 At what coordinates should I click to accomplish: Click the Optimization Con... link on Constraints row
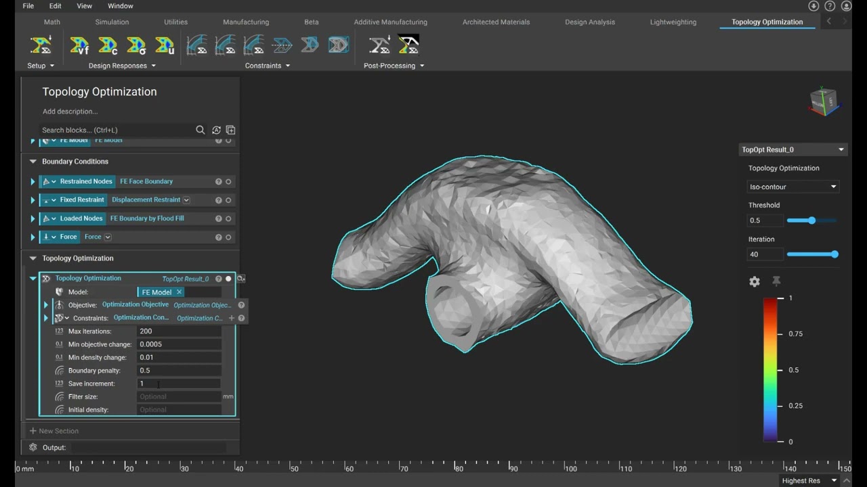click(142, 317)
